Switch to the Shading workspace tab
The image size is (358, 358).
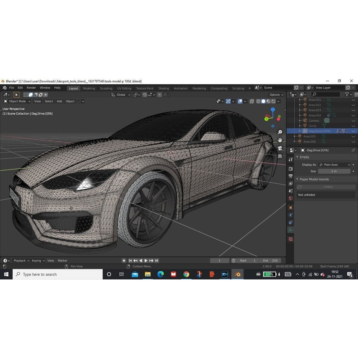click(x=164, y=89)
